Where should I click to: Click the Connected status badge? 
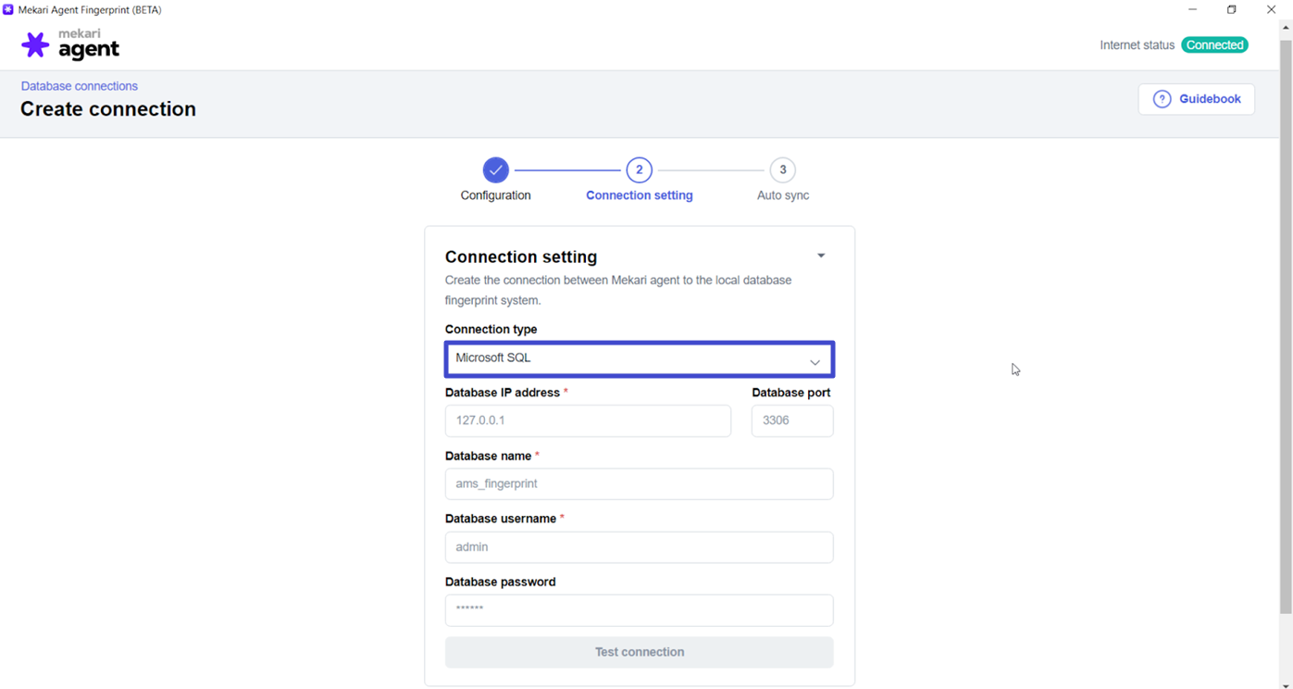pos(1214,44)
